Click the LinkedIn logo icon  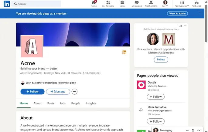coord(7,4)
